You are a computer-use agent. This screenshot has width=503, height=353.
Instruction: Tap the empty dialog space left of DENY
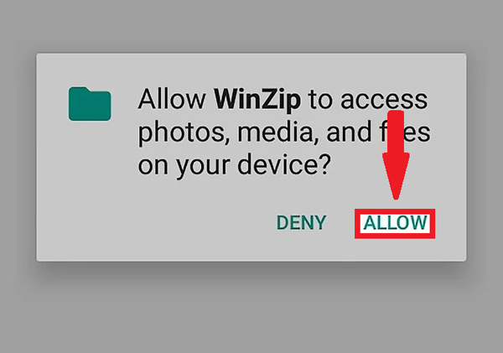[154, 223]
